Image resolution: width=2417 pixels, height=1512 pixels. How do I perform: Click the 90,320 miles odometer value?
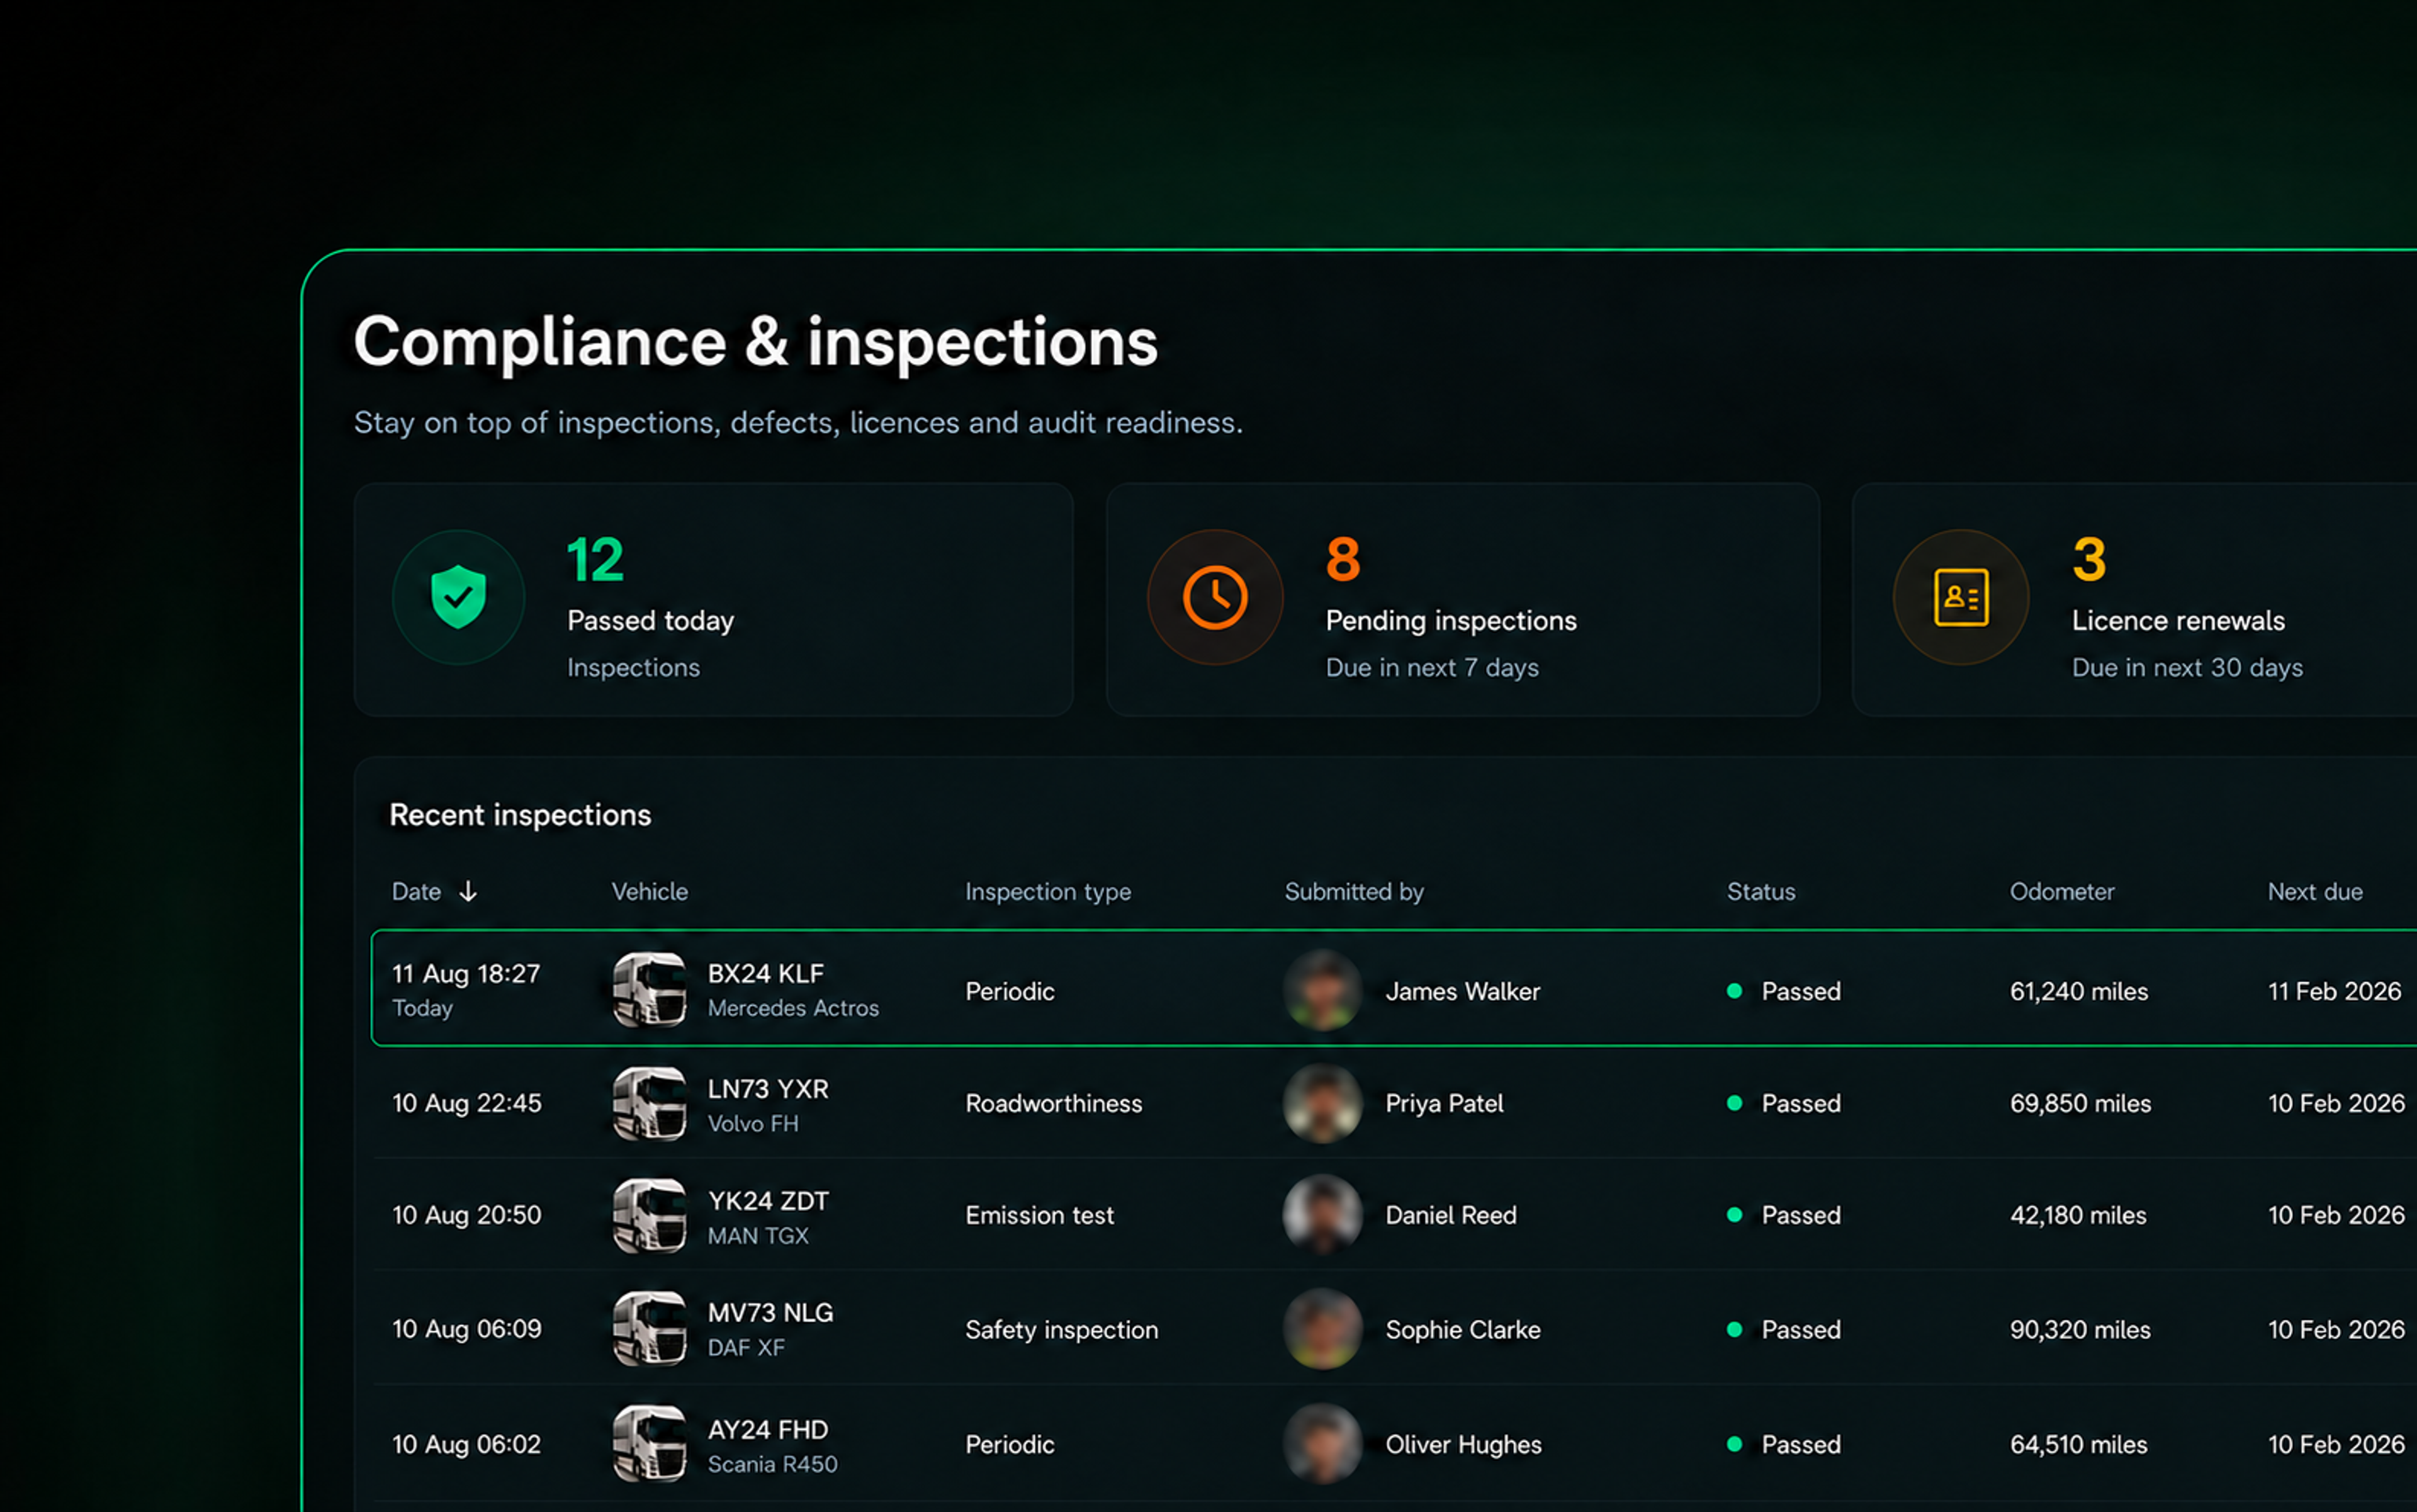(x=2080, y=1329)
